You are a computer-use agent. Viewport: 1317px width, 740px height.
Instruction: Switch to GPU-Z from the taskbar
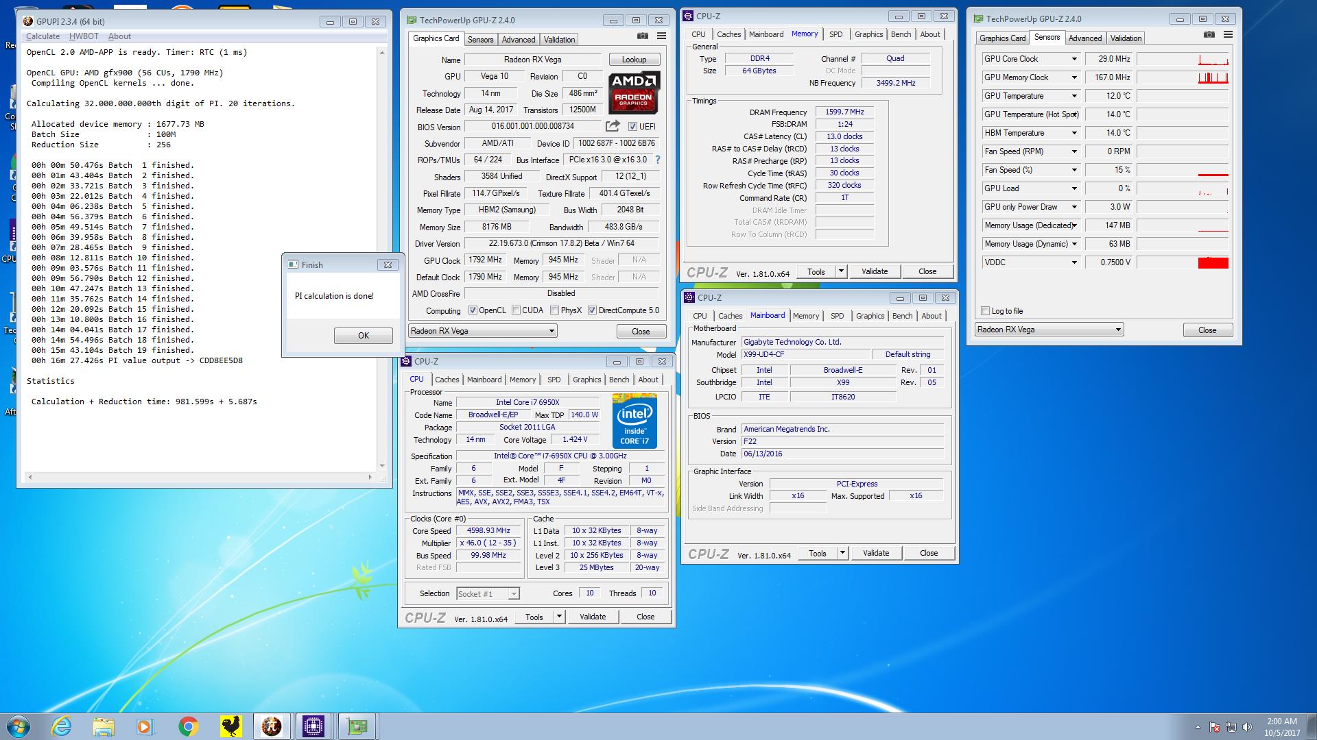357,726
